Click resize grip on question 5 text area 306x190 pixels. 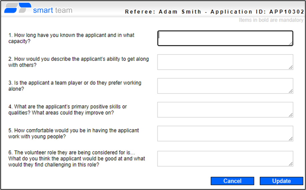[291, 139]
